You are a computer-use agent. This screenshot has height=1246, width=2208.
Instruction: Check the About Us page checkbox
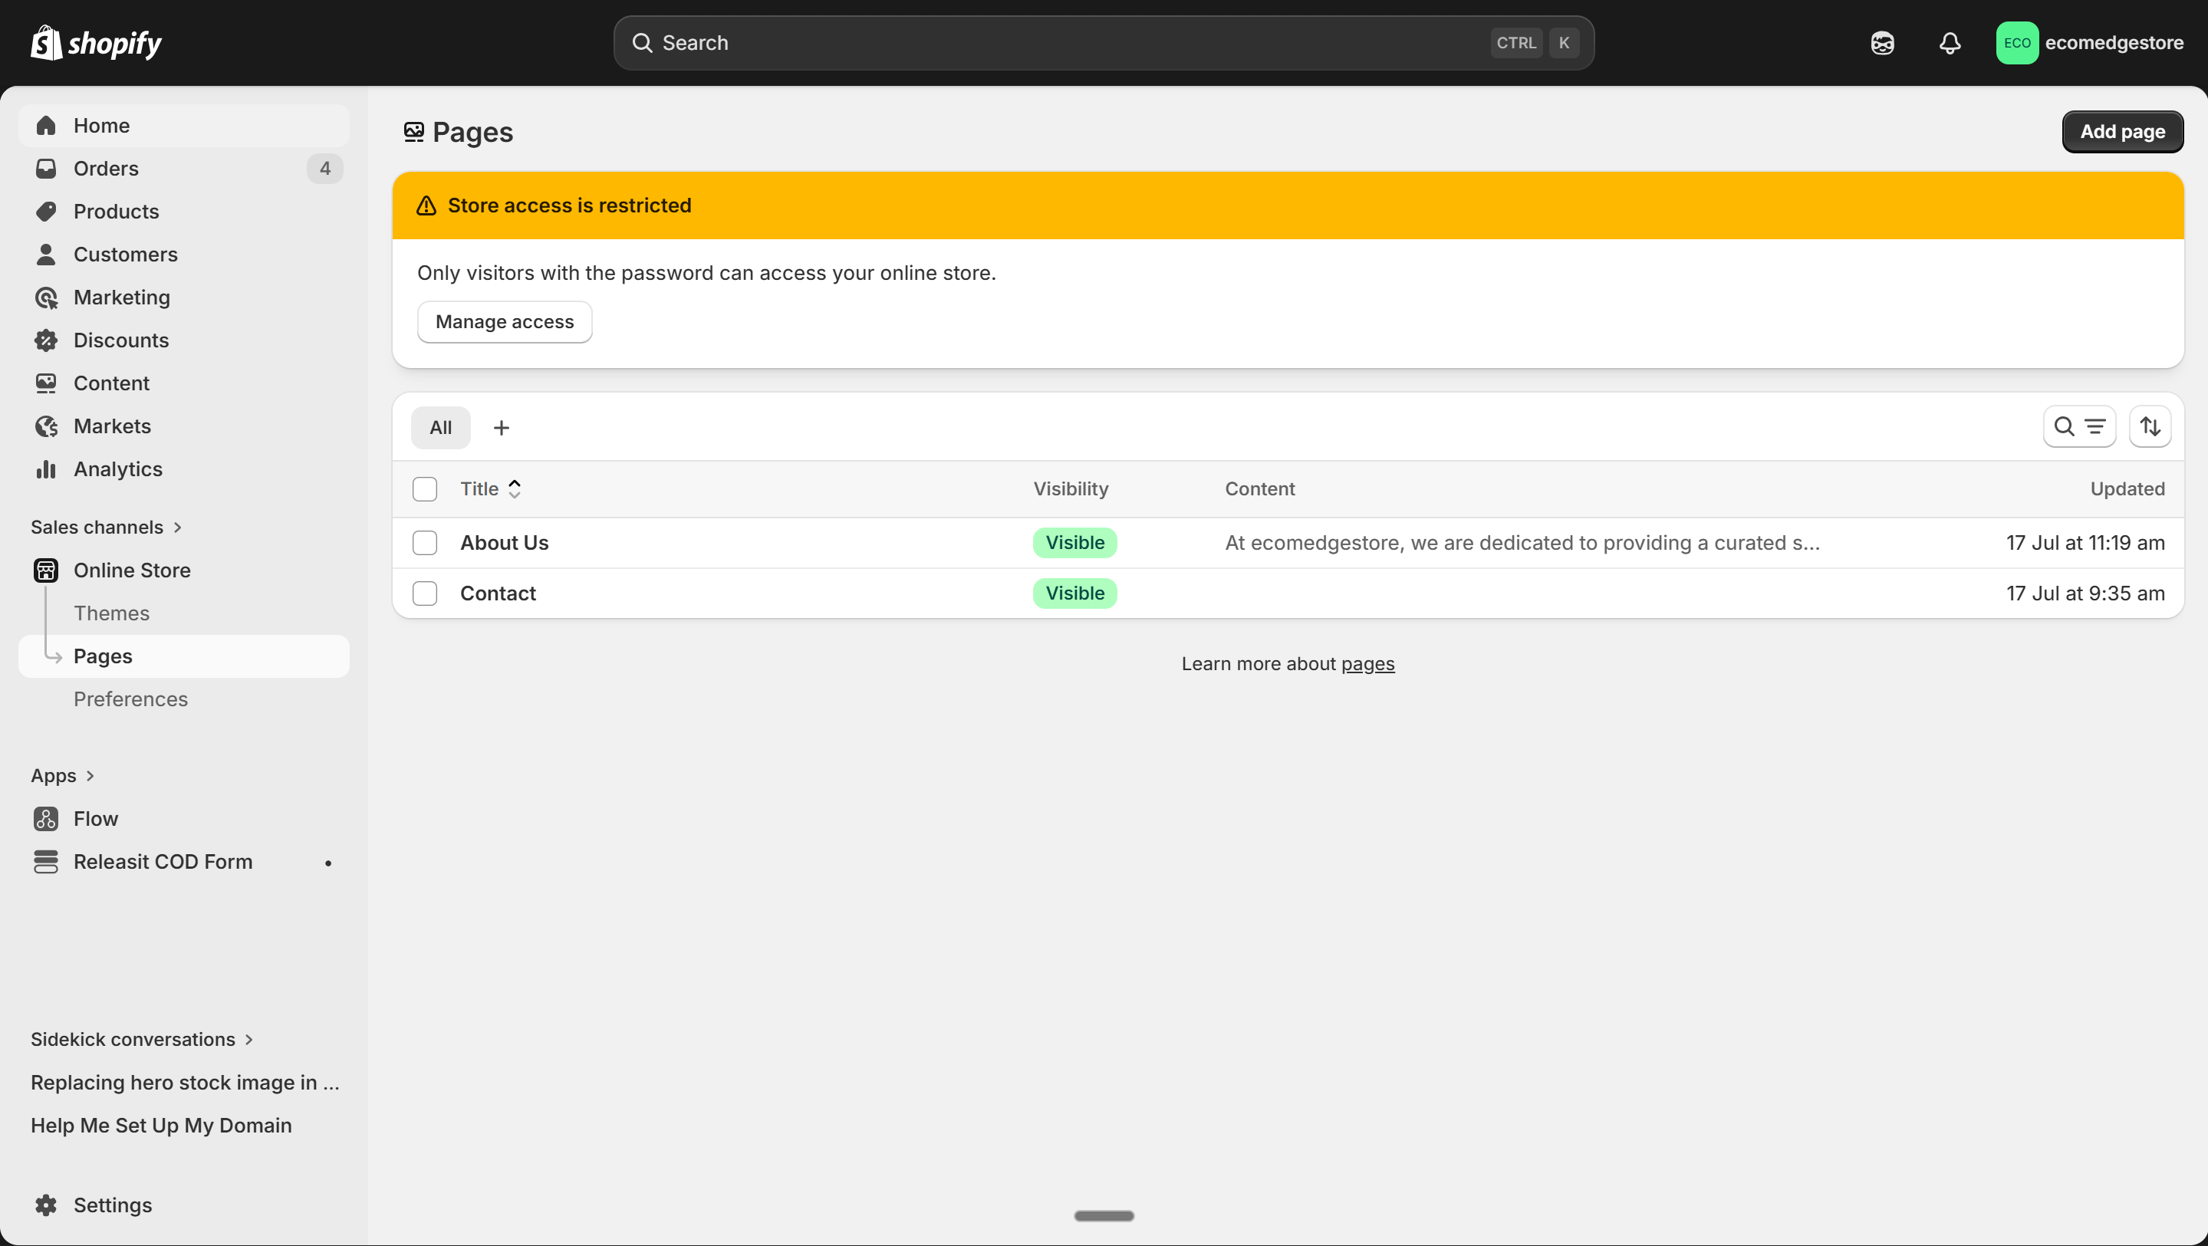[x=425, y=542]
